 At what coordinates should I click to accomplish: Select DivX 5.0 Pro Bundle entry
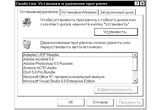pyautogui.click(x=78, y=72)
